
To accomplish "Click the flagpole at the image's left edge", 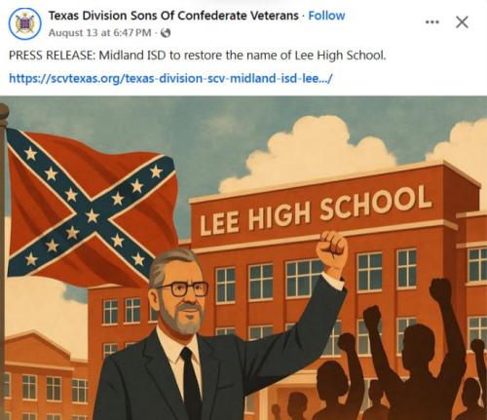I will point(3,260).
